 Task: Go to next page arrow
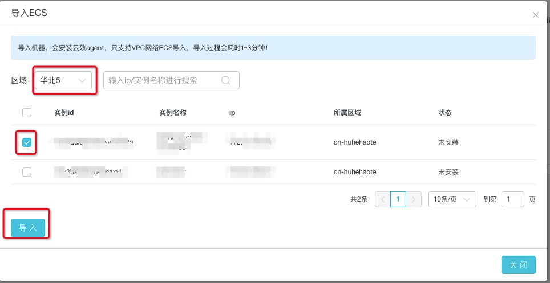414,199
